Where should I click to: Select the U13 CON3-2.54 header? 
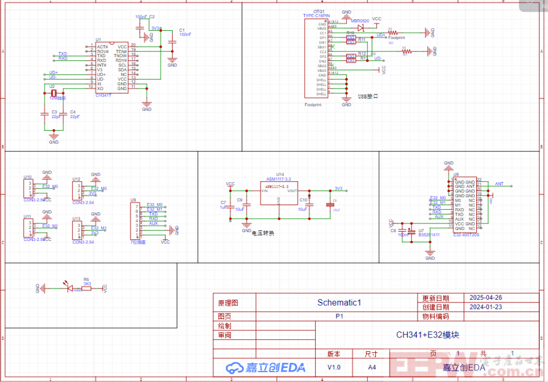click(77, 231)
